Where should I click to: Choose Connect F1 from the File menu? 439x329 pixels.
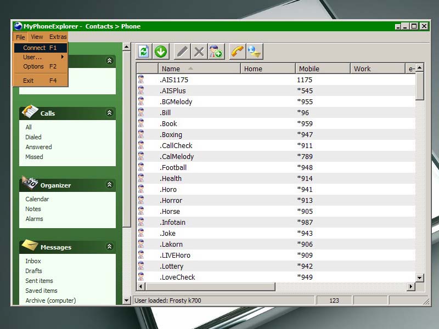point(40,48)
